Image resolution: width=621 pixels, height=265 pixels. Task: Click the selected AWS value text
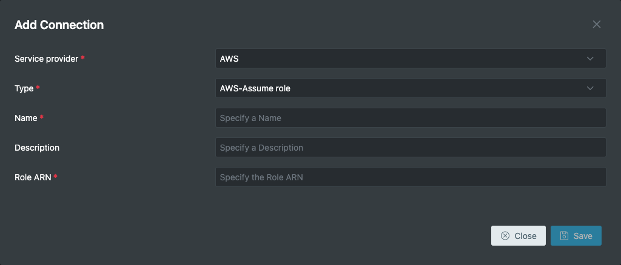tap(229, 59)
